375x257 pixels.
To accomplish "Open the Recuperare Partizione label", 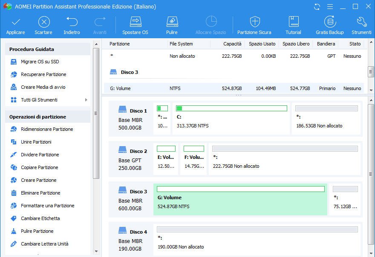I will (x=43, y=74).
